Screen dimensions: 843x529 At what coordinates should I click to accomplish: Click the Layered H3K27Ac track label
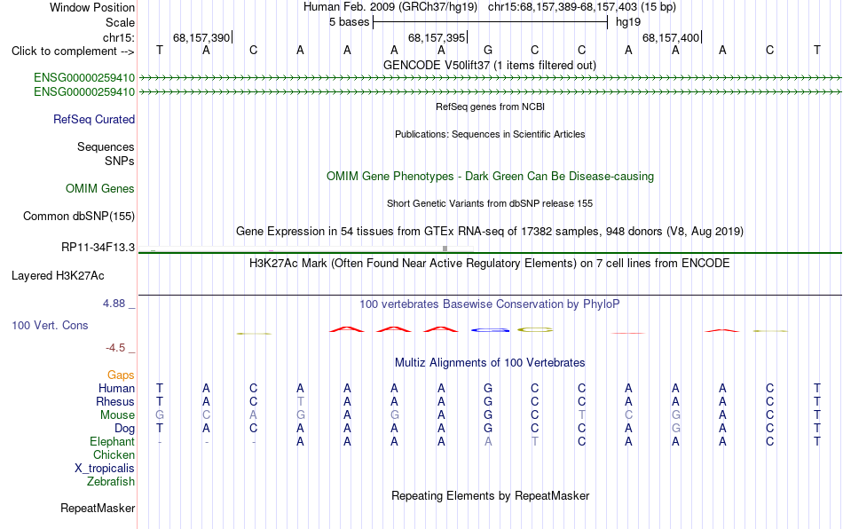coord(58,276)
